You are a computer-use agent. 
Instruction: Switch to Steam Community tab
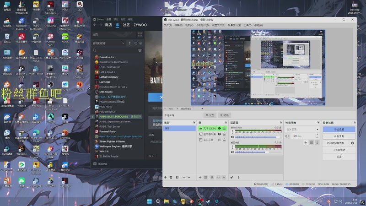tap(126, 25)
